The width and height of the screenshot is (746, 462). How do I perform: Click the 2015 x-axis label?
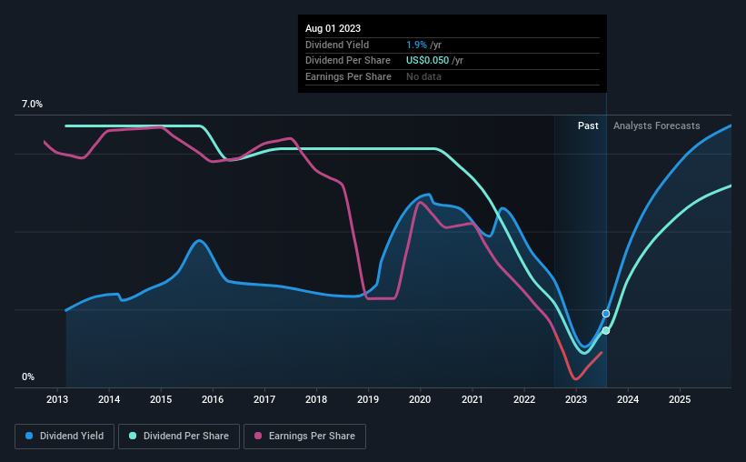click(161, 399)
